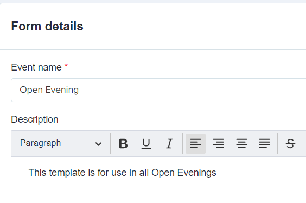Center-align the description text
306x203 pixels.
(x=241, y=143)
